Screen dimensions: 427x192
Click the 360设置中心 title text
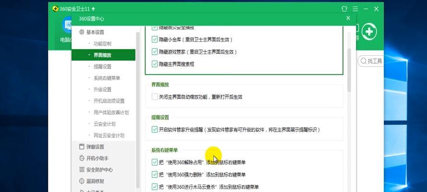(x=91, y=19)
